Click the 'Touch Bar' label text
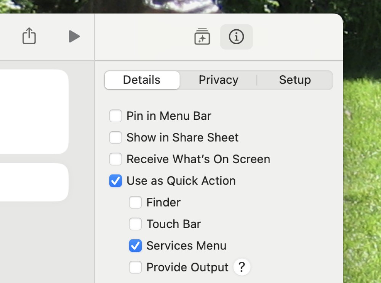The width and height of the screenshot is (381, 283). click(x=174, y=224)
